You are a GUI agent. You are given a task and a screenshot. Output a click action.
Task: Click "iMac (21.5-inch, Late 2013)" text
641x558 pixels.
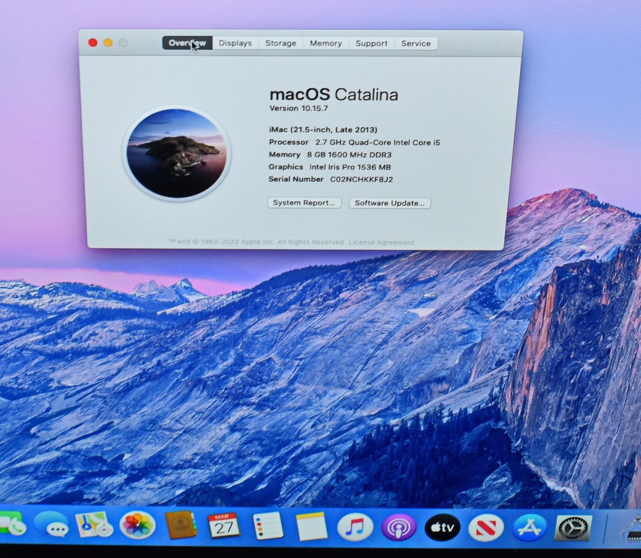(x=323, y=130)
